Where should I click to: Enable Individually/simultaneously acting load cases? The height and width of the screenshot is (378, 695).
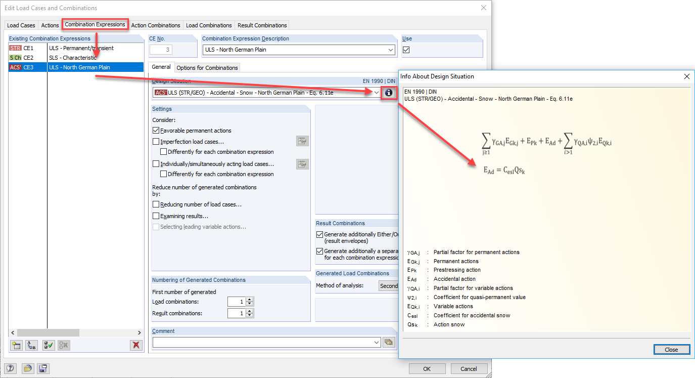coord(156,164)
